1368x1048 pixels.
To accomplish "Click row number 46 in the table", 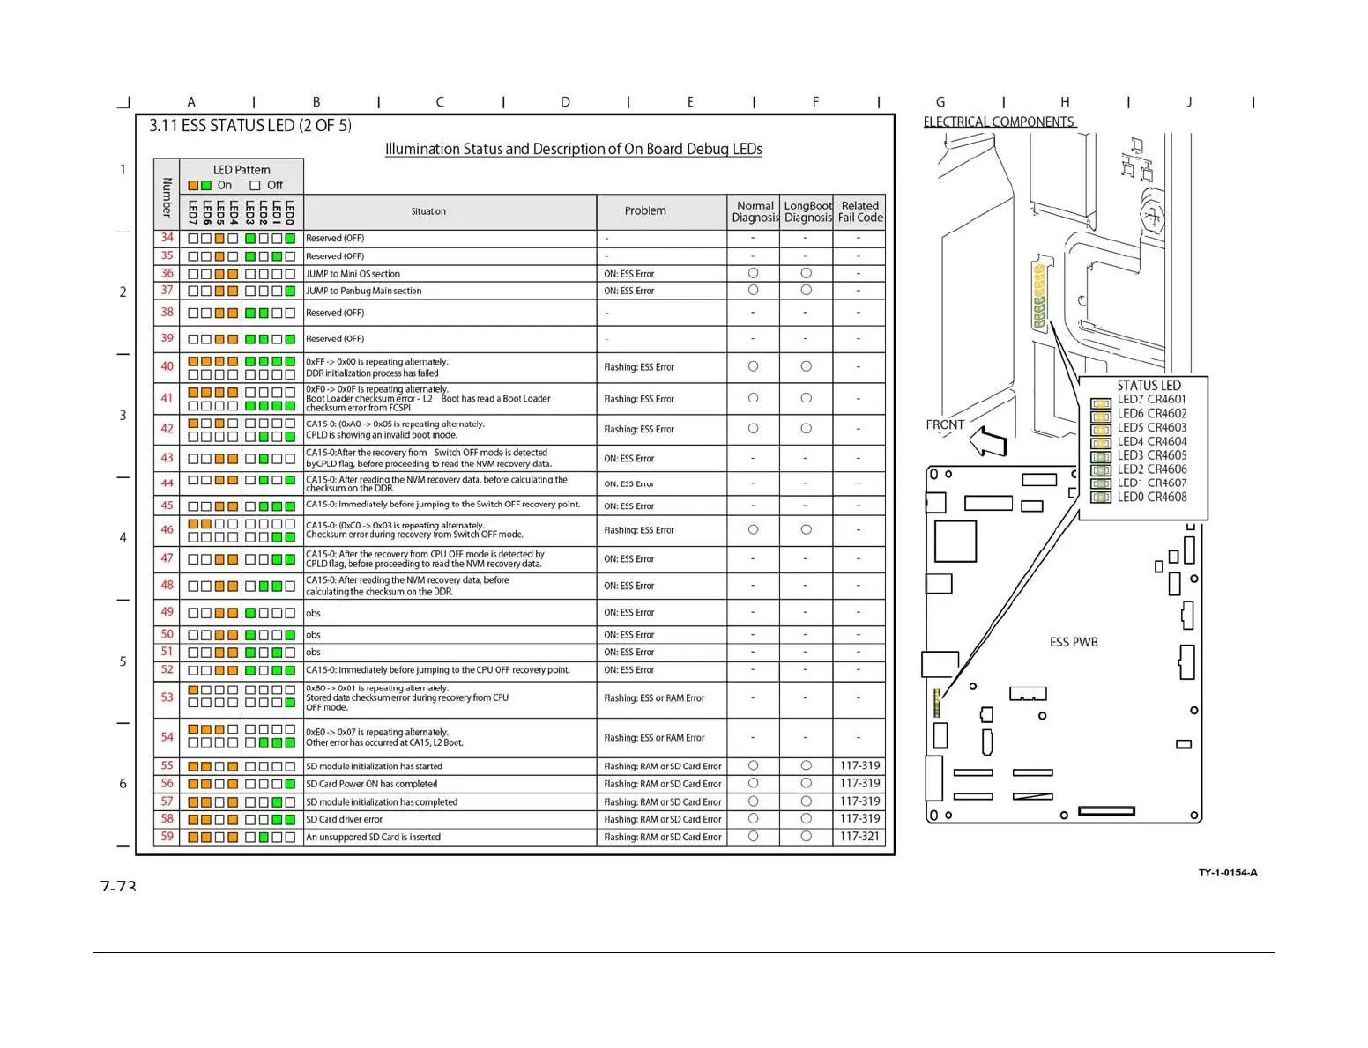I will (167, 529).
